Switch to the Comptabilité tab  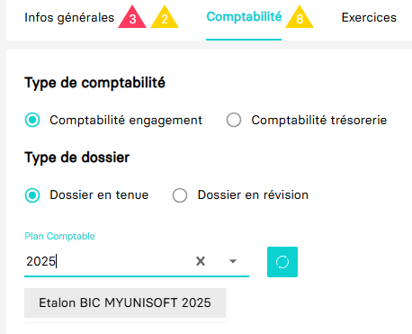click(244, 17)
